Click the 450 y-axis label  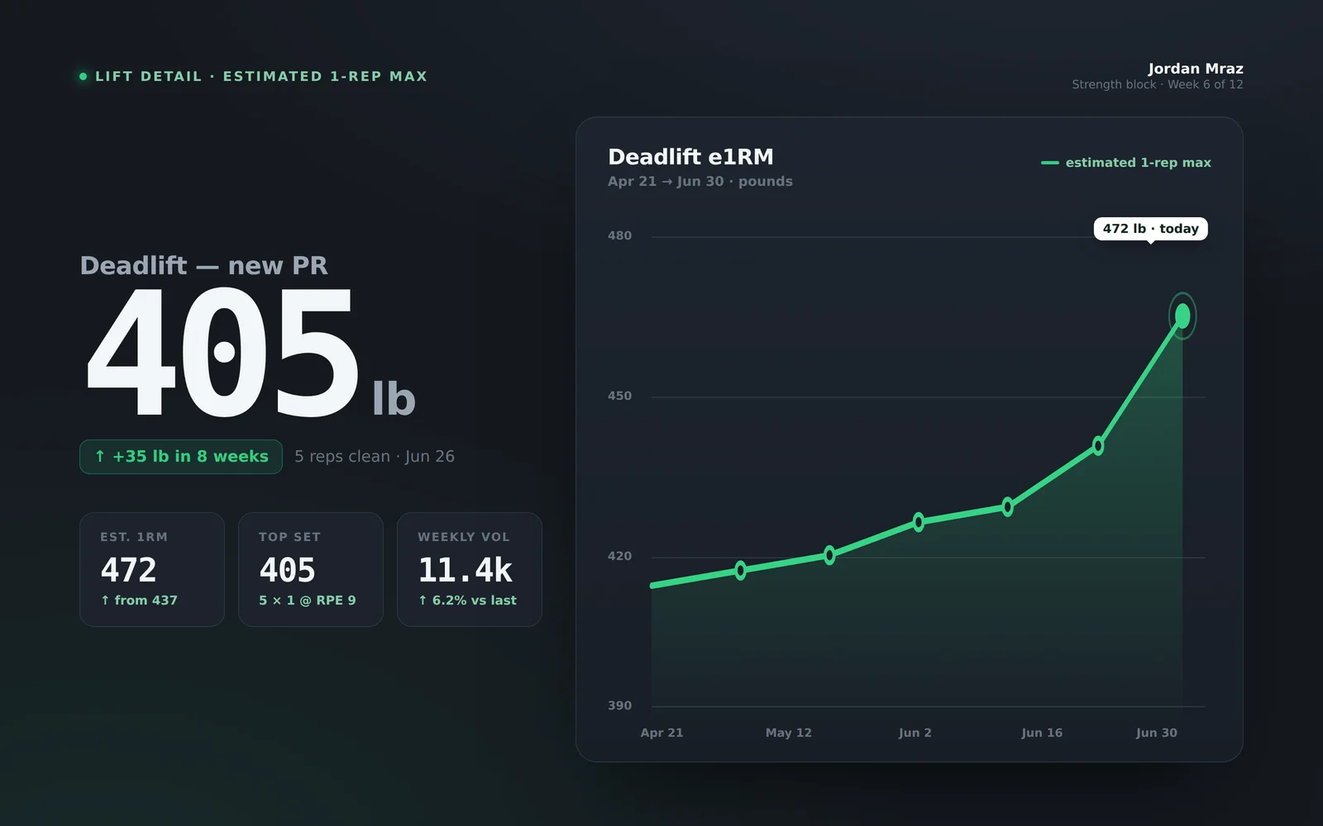(x=619, y=396)
